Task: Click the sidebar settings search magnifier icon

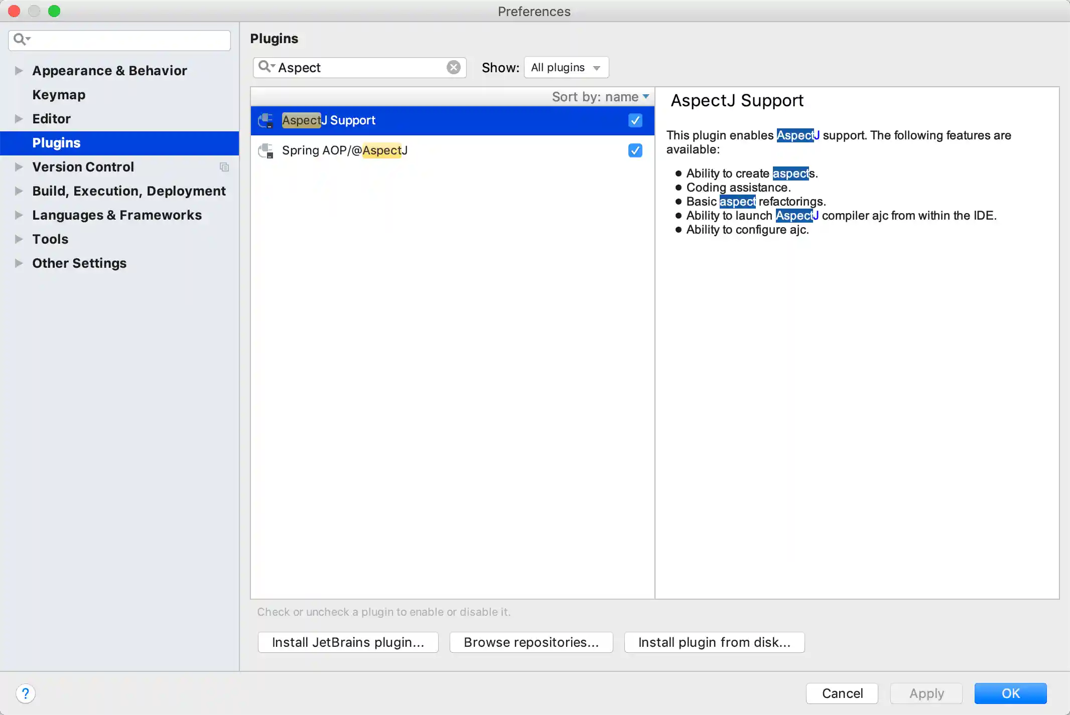Action: [21, 39]
